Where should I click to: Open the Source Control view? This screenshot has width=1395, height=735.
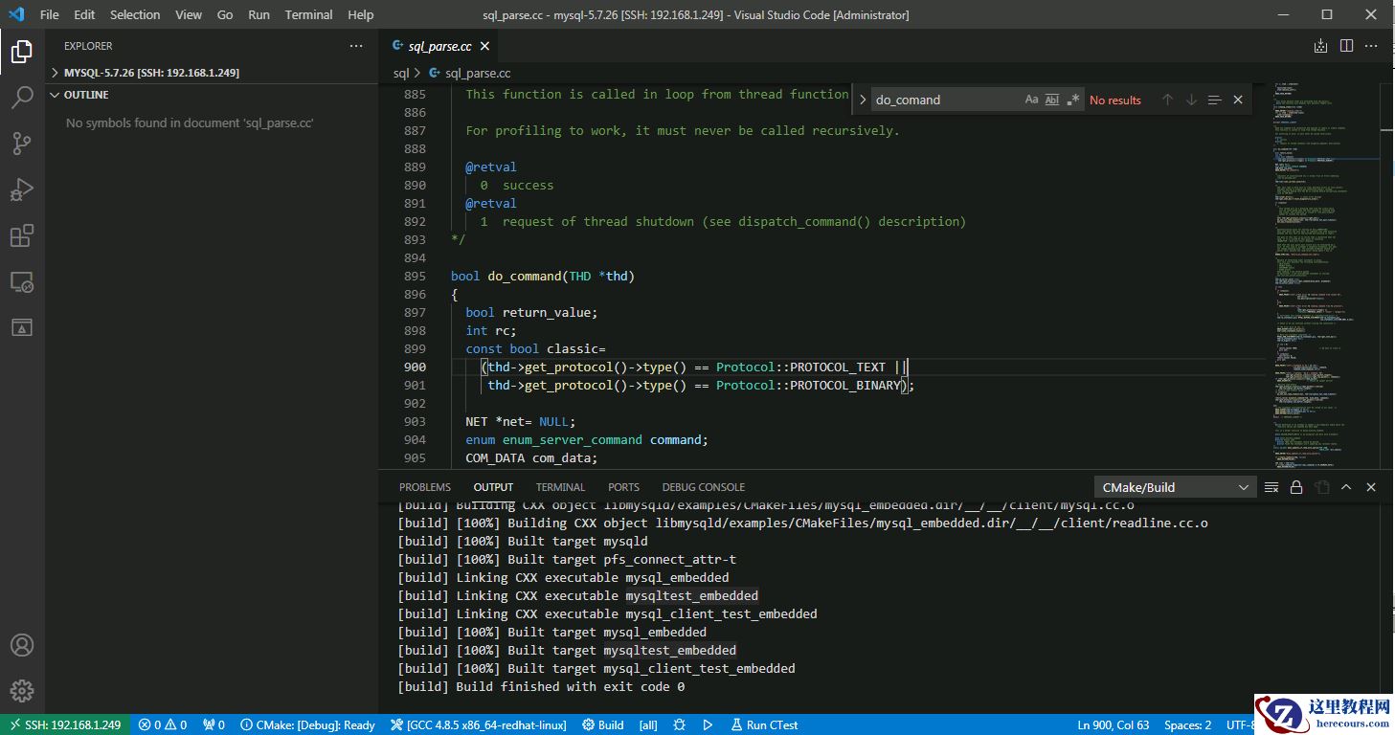22,144
